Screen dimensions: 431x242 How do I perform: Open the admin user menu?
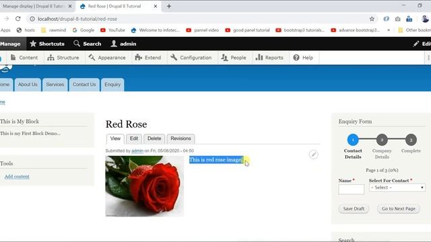tap(123, 44)
